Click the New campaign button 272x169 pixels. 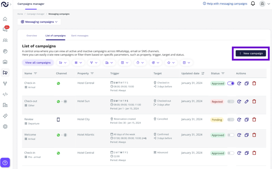click(251, 53)
